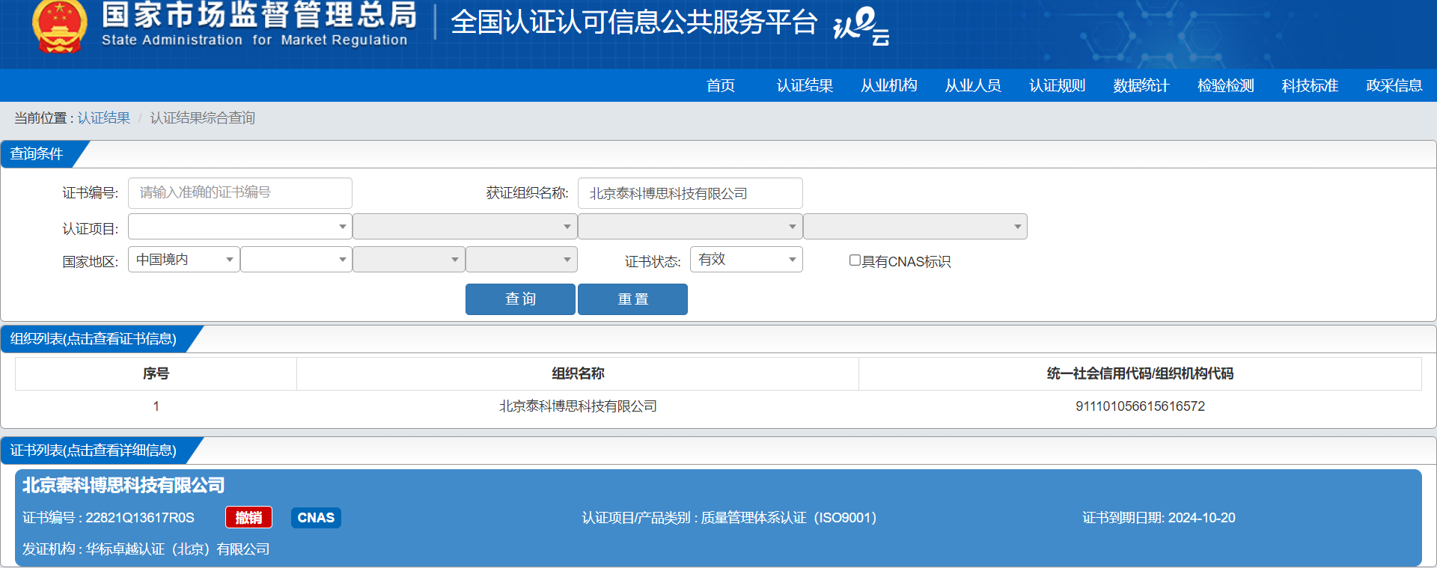
Task: Follow the 认证结果 breadcrumb link
Action: (104, 118)
